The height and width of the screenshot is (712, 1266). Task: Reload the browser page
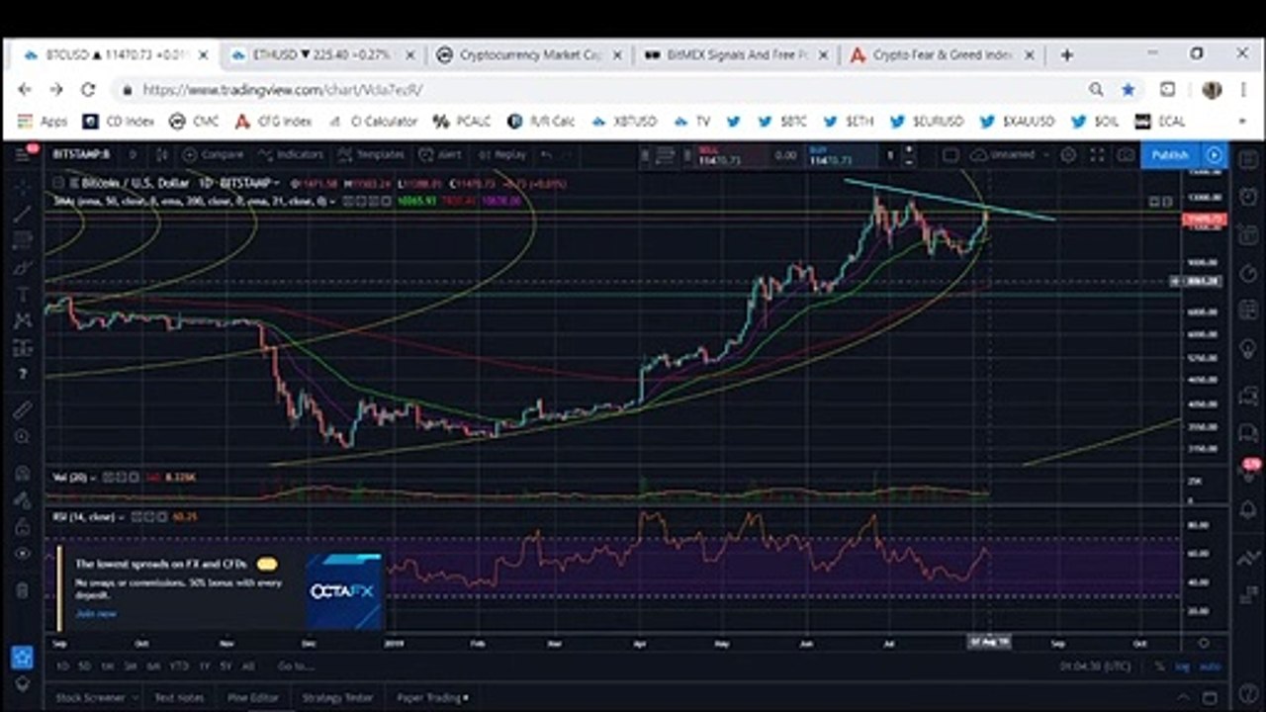pyautogui.click(x=88, y=90)
